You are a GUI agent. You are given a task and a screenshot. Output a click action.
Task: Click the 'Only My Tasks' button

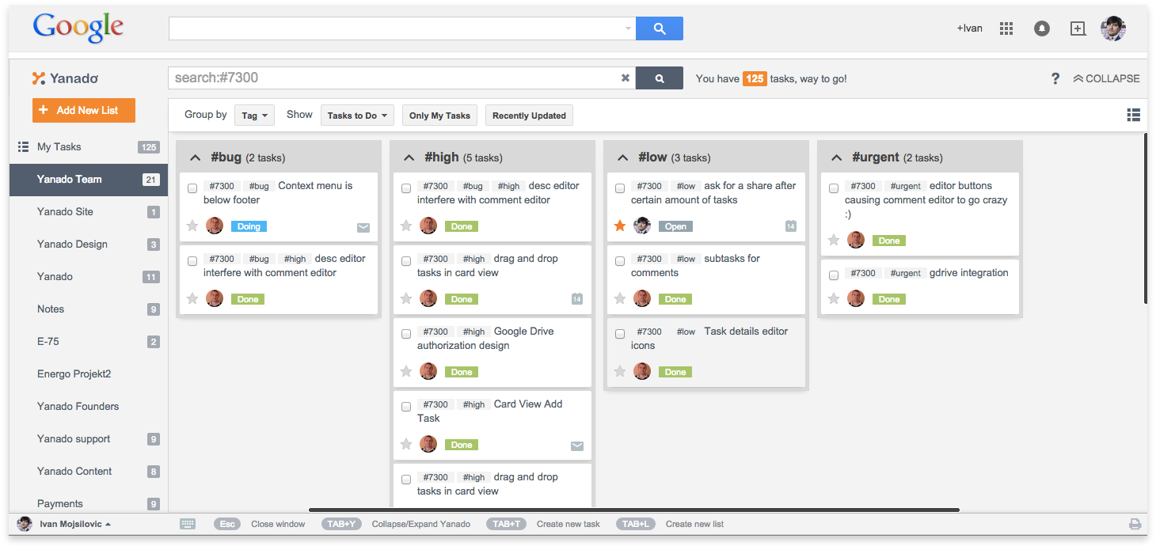click(x=439, y=116)
